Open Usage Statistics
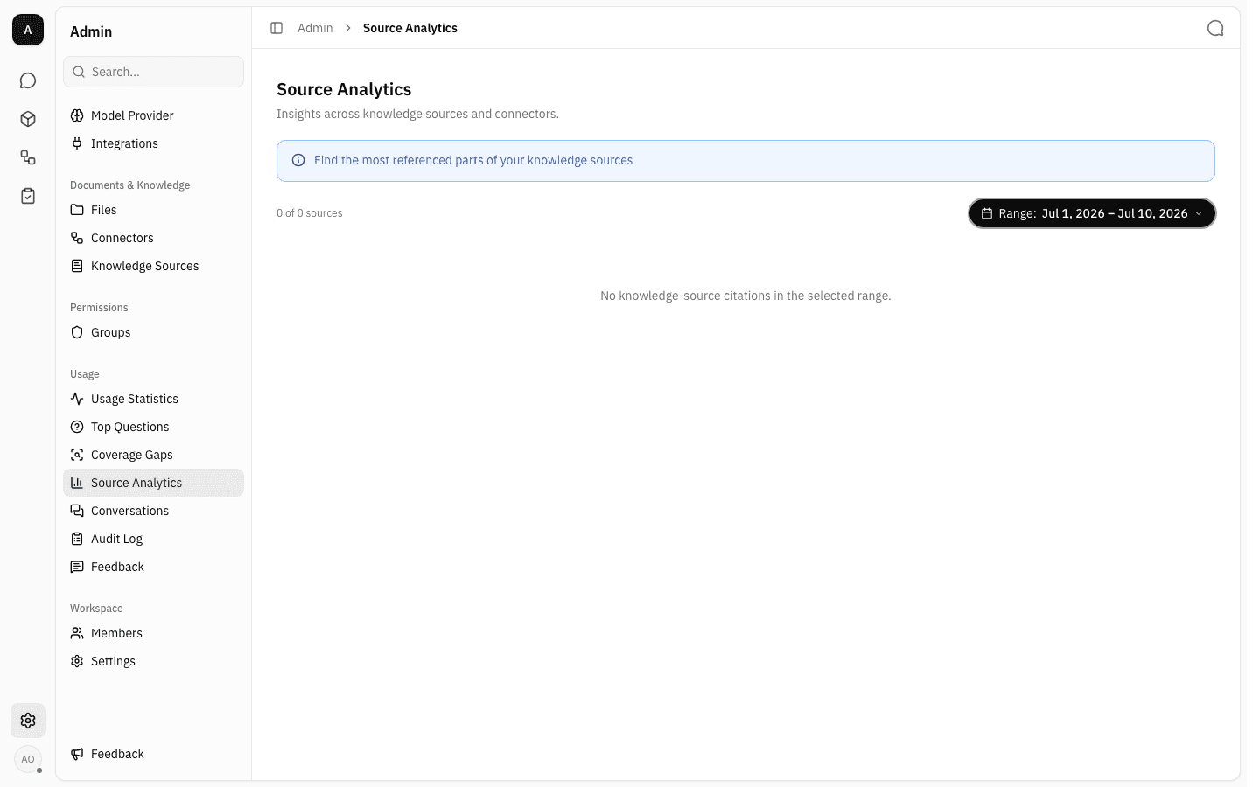The width and height of the screenshot is (1260, 787). pos(153,399)
